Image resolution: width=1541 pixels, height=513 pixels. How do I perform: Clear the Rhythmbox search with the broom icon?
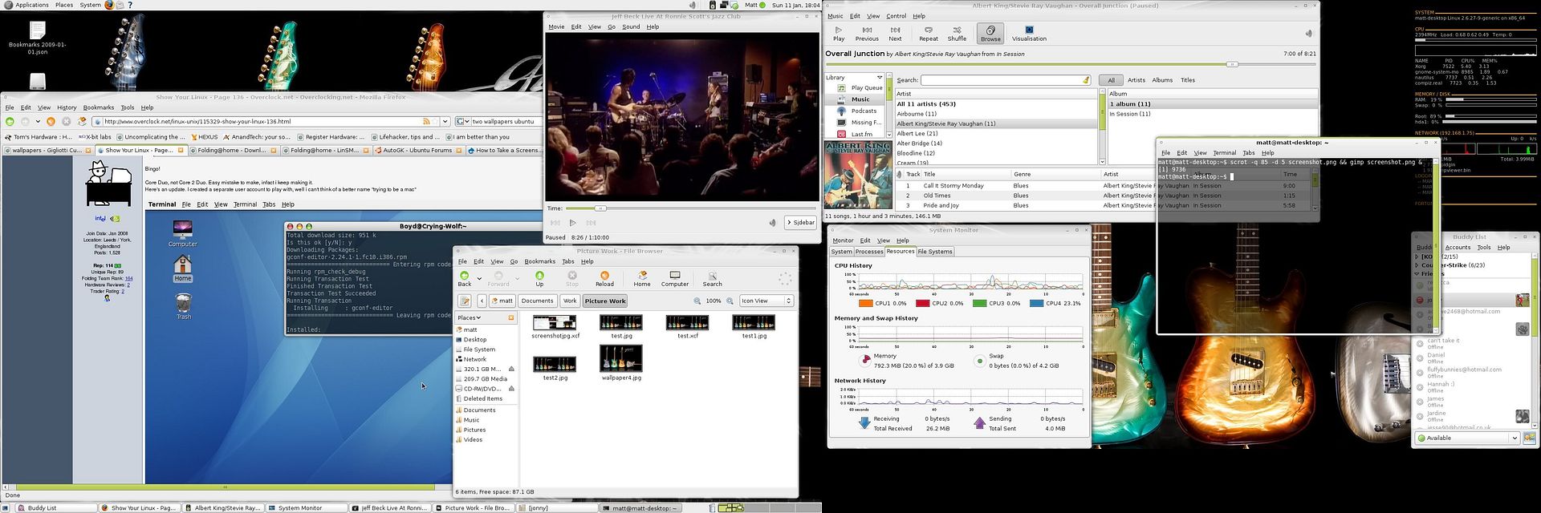point(1086,80)
